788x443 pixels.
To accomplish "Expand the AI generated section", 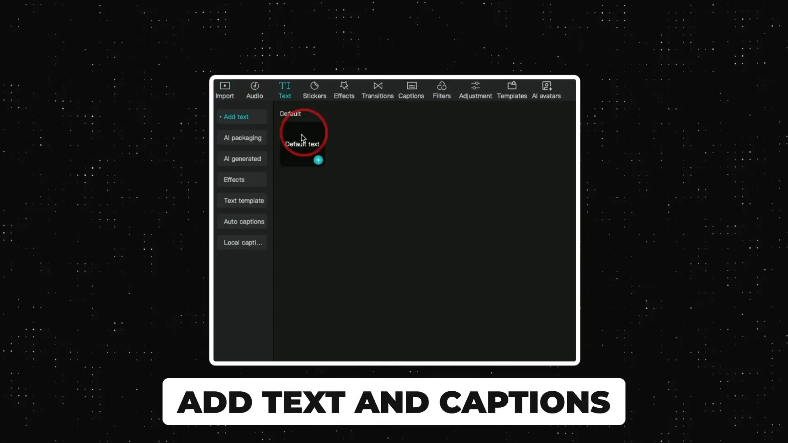I will coord(243,158).
